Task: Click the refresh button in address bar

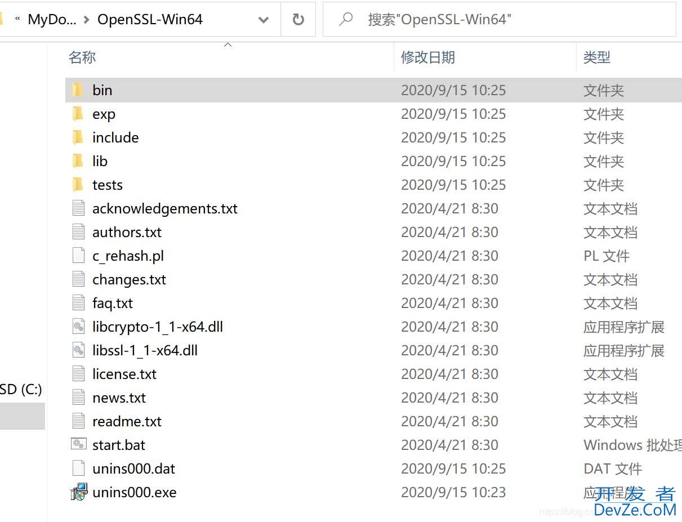Action: [298, 20]
